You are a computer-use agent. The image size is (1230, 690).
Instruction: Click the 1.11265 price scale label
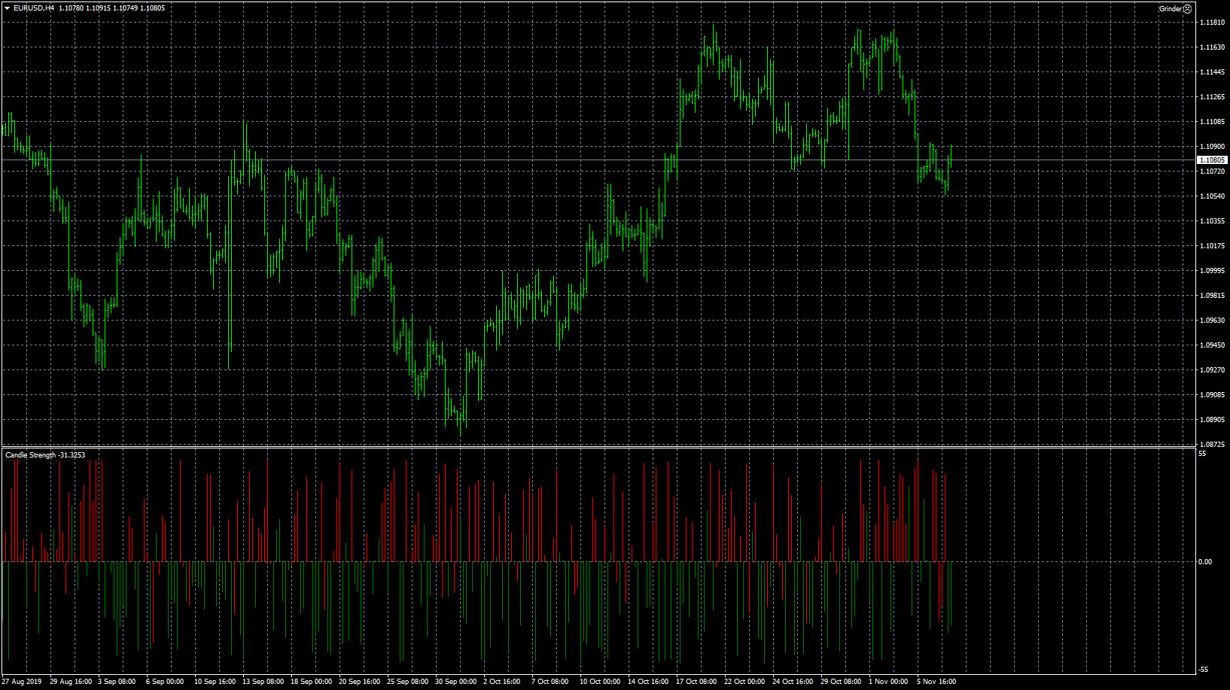1211,97
